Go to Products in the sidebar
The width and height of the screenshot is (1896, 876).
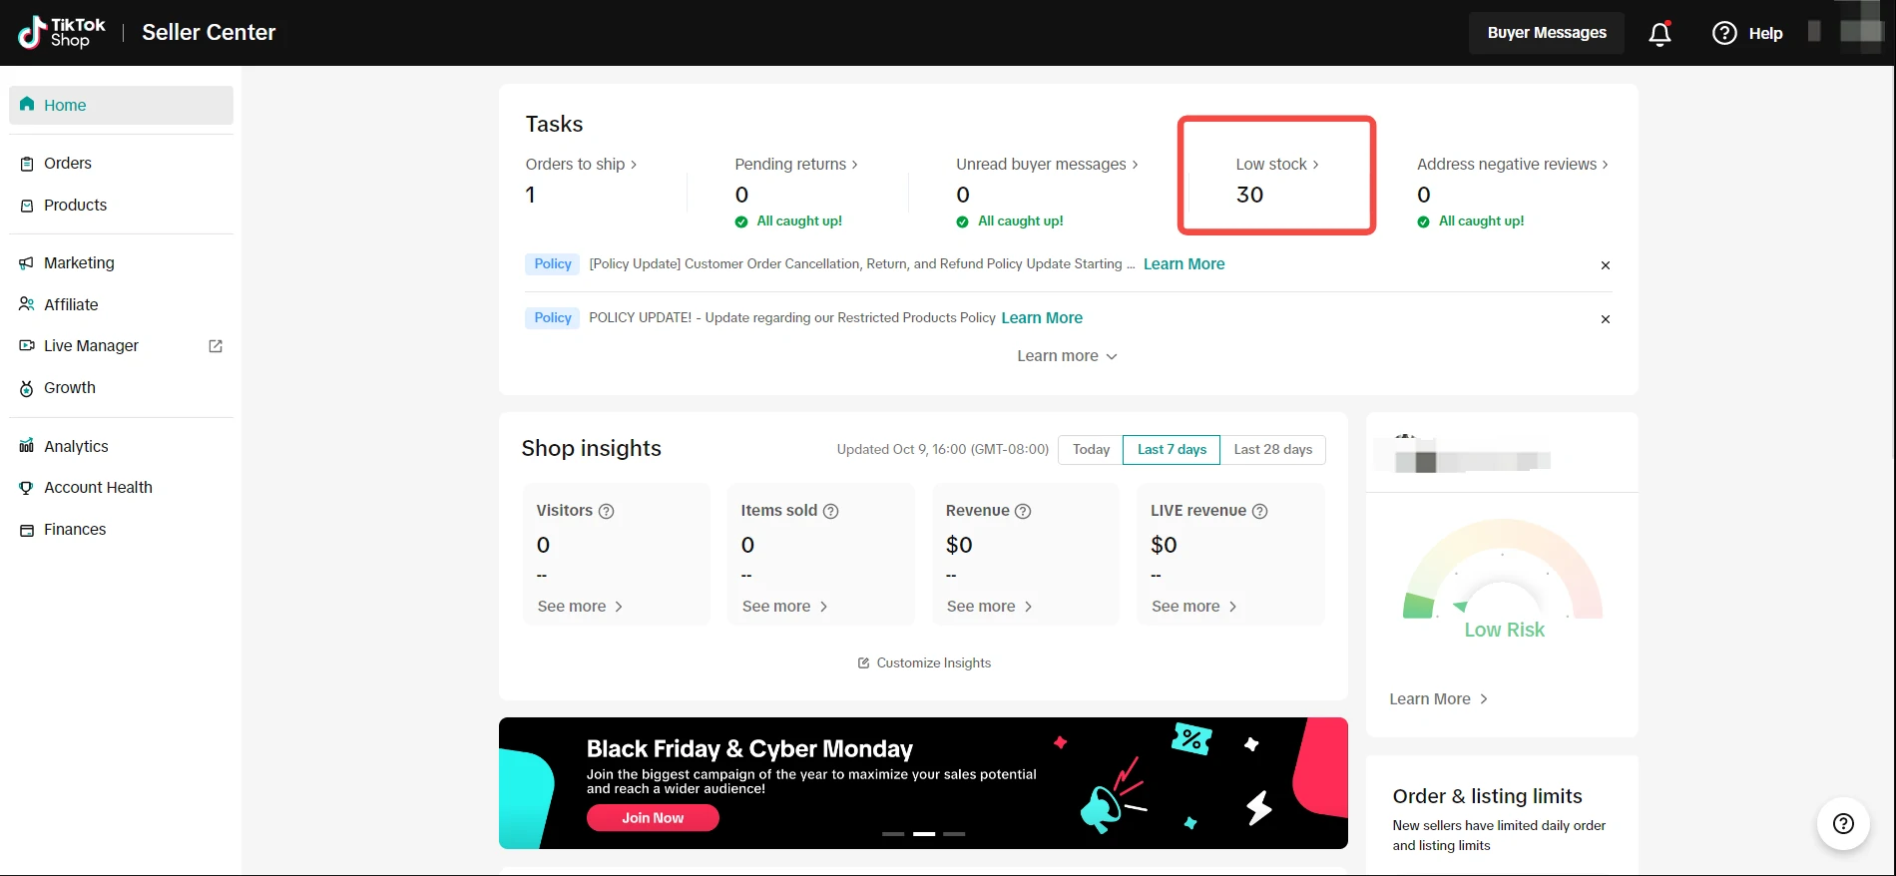tap(75, 205)
